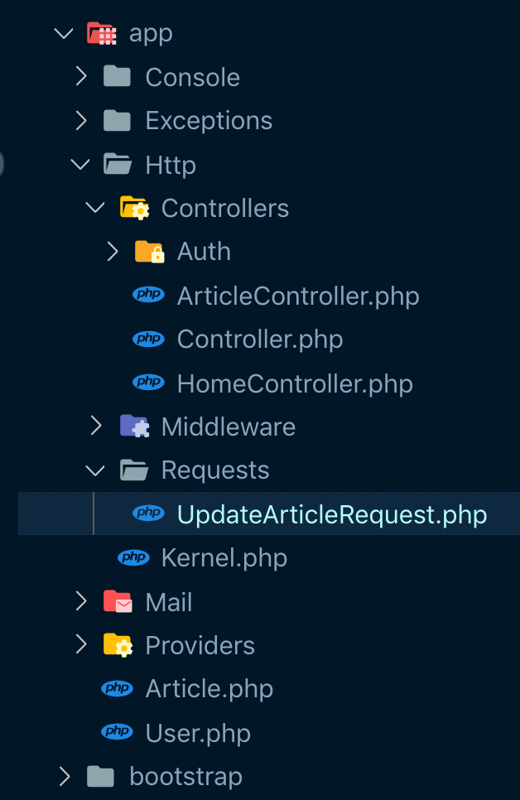Open Controller.php in the editor
This screenshot has width=520, height=800.
(259, 340)
